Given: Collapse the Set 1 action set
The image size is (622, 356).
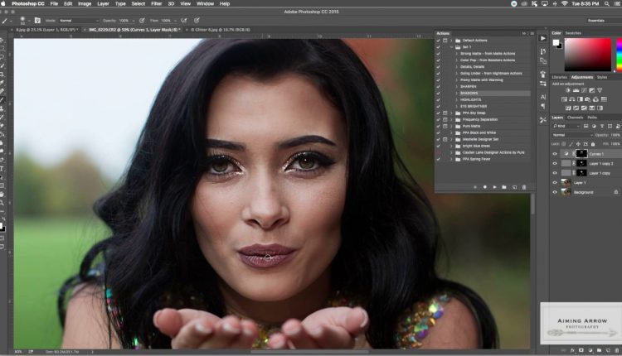Looking at the screenshot, I should (x=451, y=47).
